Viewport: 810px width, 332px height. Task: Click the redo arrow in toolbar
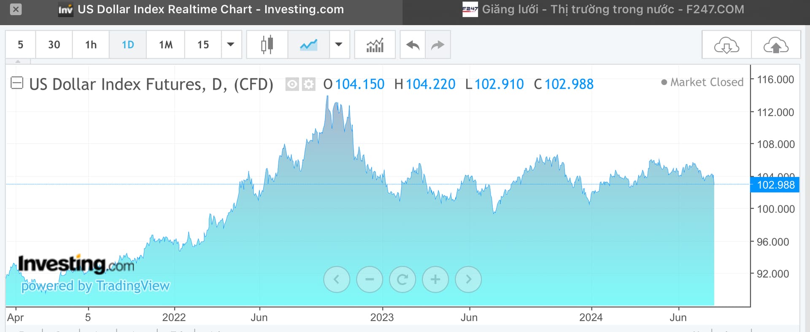(x=438, y=45)
